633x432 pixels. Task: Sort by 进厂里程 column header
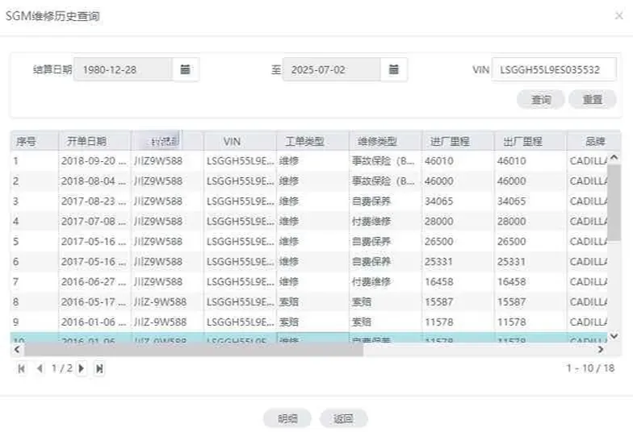pos(459,141)
